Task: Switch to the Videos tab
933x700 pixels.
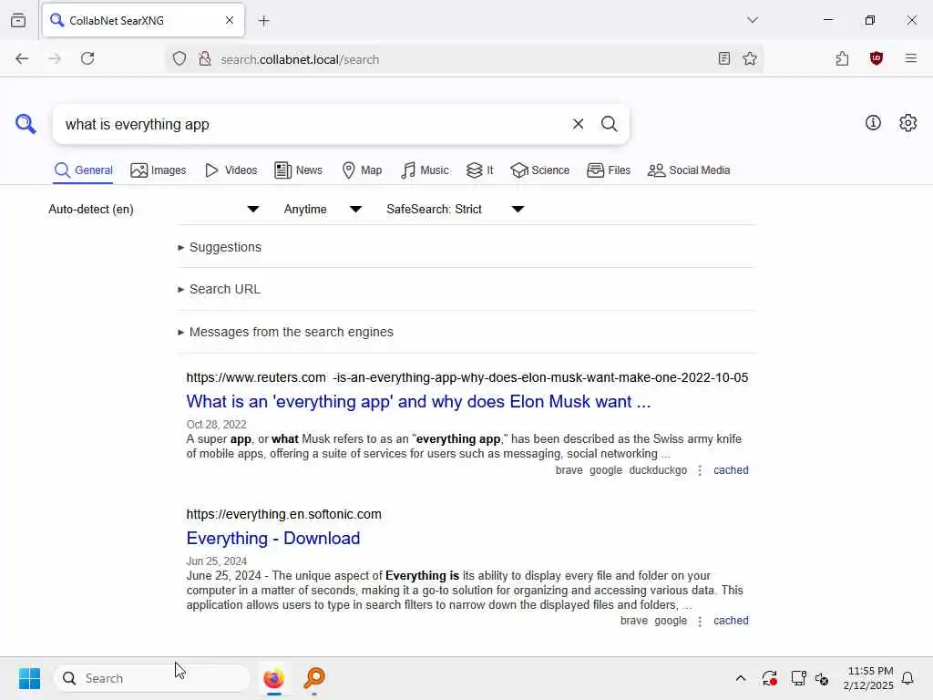Action: [231, 170]
